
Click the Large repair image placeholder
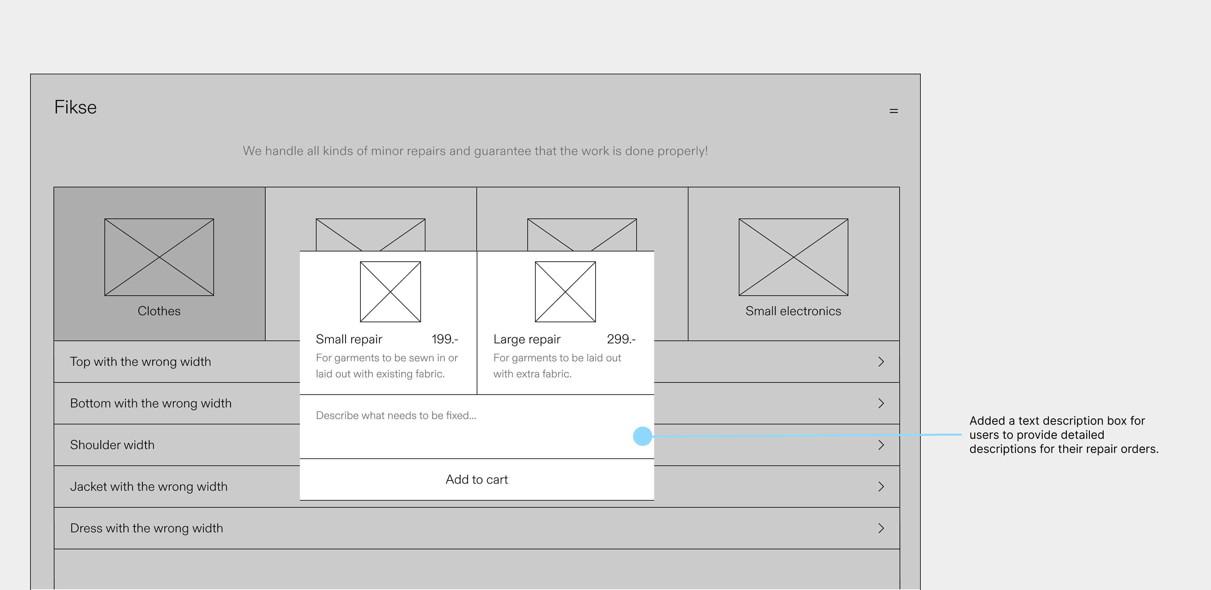coord(565,292)
